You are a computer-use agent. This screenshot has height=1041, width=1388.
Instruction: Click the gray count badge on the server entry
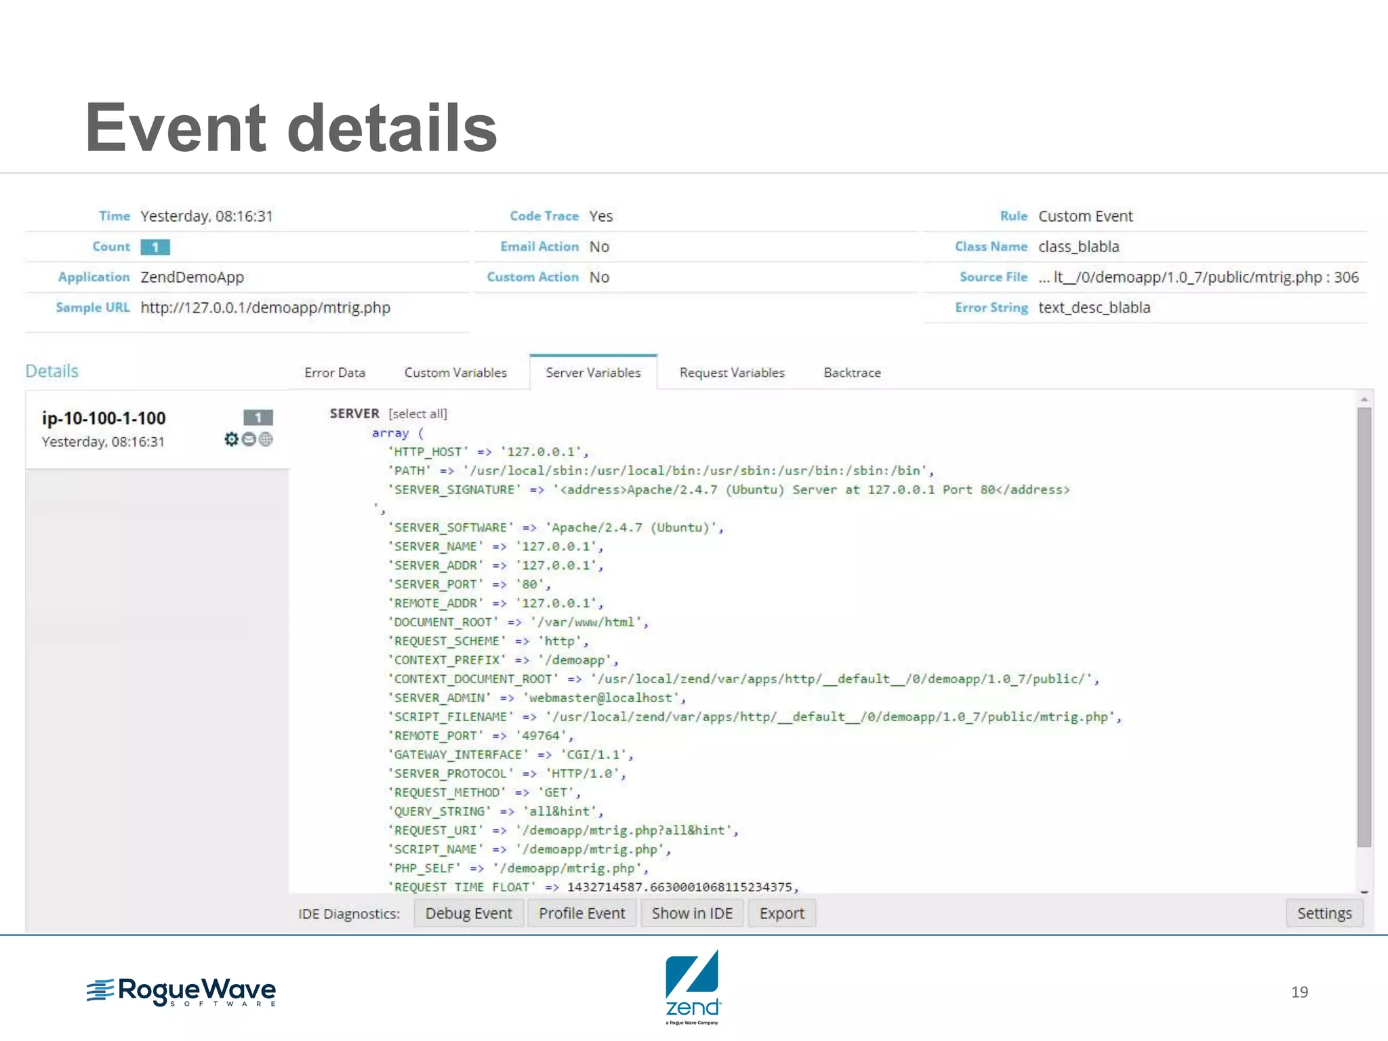click(x=258, y=417)
